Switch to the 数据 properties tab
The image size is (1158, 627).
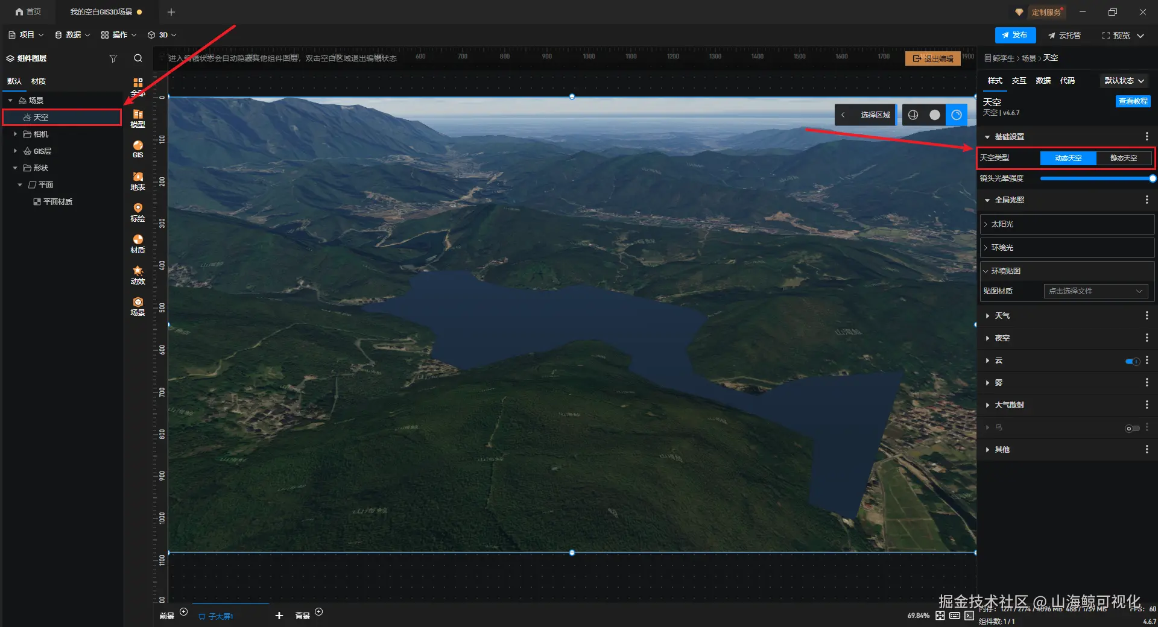pos(1043,81)
